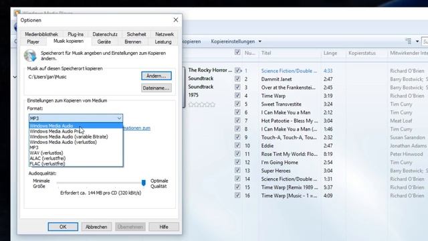The width and height of the screenshot is (428, 241).
Task: Select WAV (verlustlos) format
Action: (76, 153)
